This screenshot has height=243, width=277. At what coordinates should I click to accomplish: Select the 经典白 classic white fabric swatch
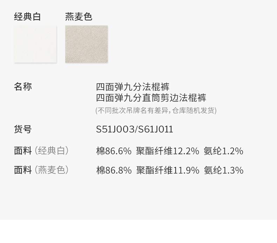click(35, 44)
